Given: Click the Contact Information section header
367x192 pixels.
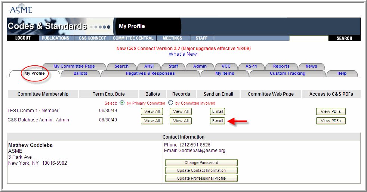Looking at the screenshot, I should point(183,137).
